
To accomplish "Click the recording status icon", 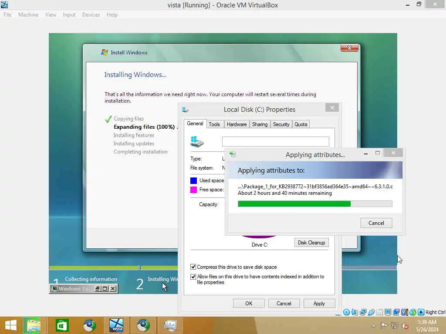I will coord(396,312).
